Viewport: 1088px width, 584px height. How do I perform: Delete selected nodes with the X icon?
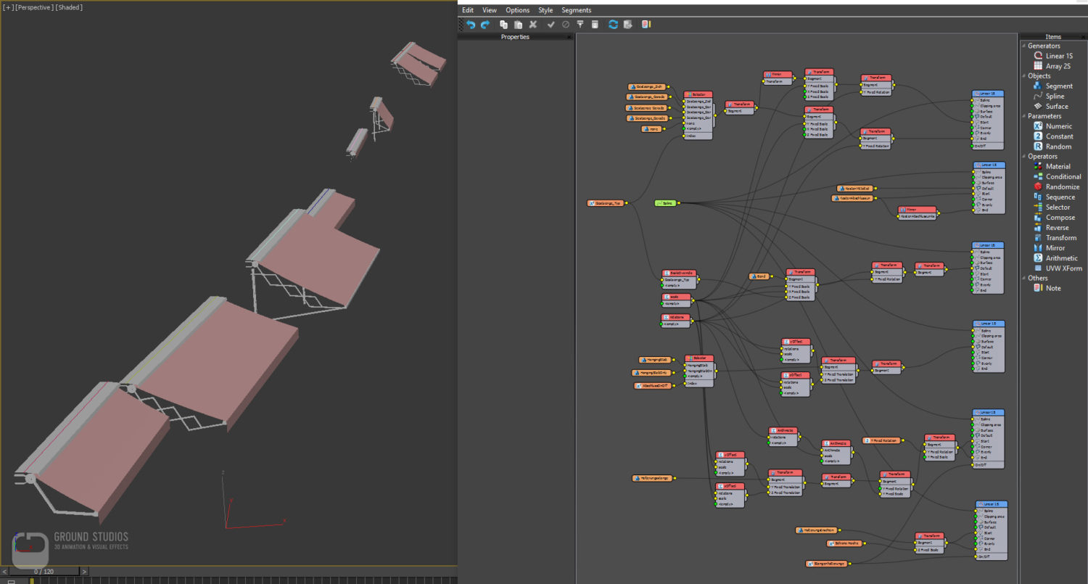532,25
